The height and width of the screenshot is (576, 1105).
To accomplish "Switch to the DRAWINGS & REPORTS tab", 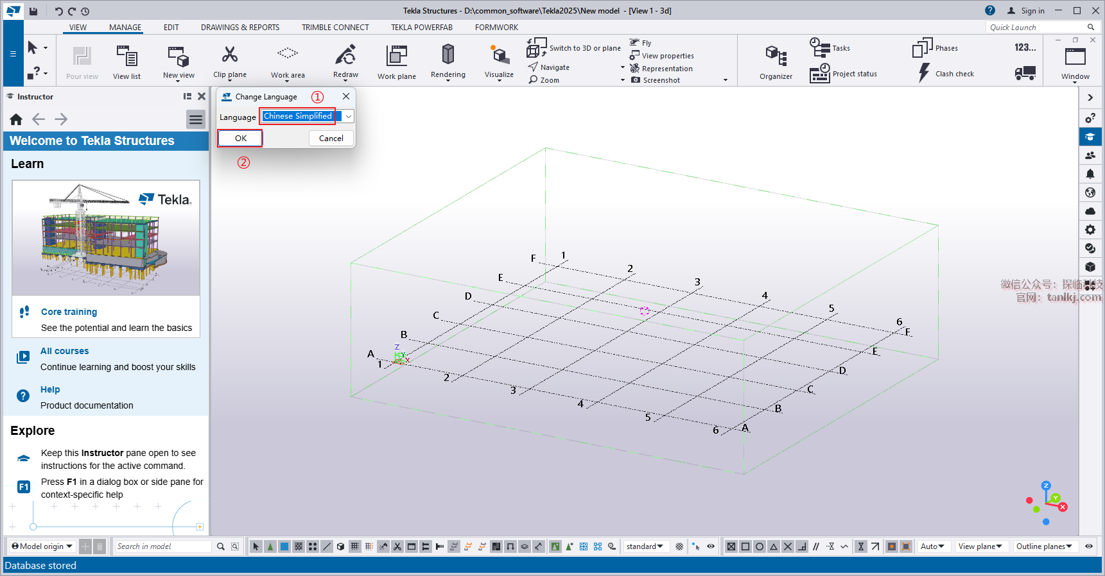I will [x=239, y=28].
